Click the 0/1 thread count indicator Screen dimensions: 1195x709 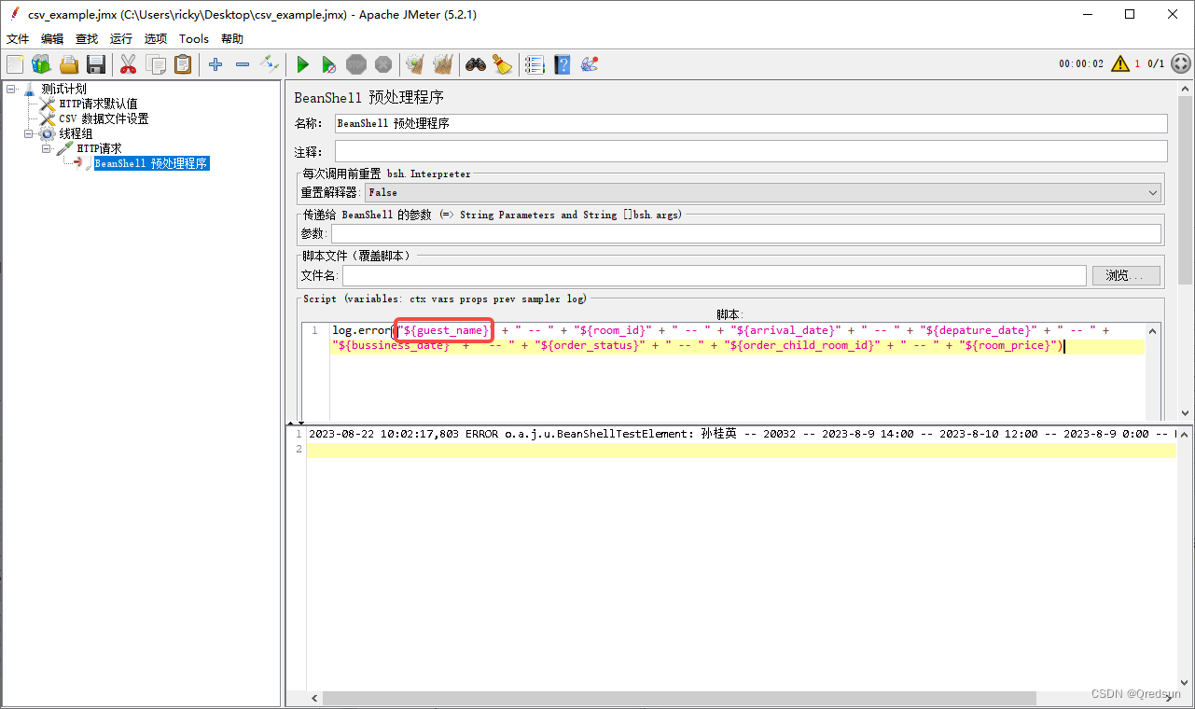coord(1156,64)
